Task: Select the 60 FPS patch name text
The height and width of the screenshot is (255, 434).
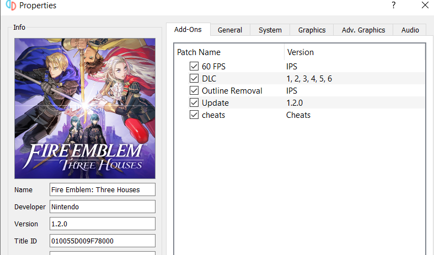Action: click(x=213, y=67)
